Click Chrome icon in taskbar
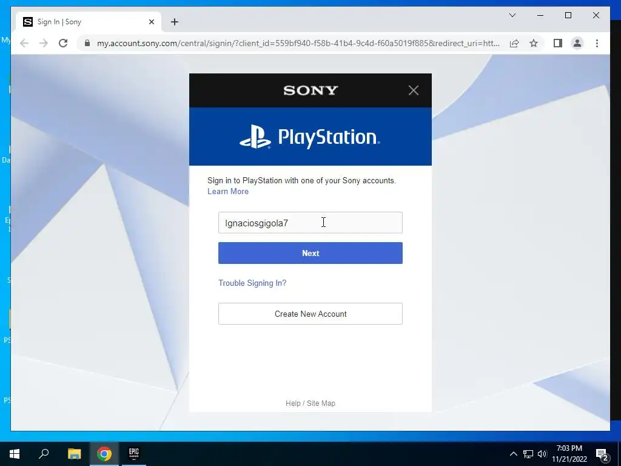 104,454
